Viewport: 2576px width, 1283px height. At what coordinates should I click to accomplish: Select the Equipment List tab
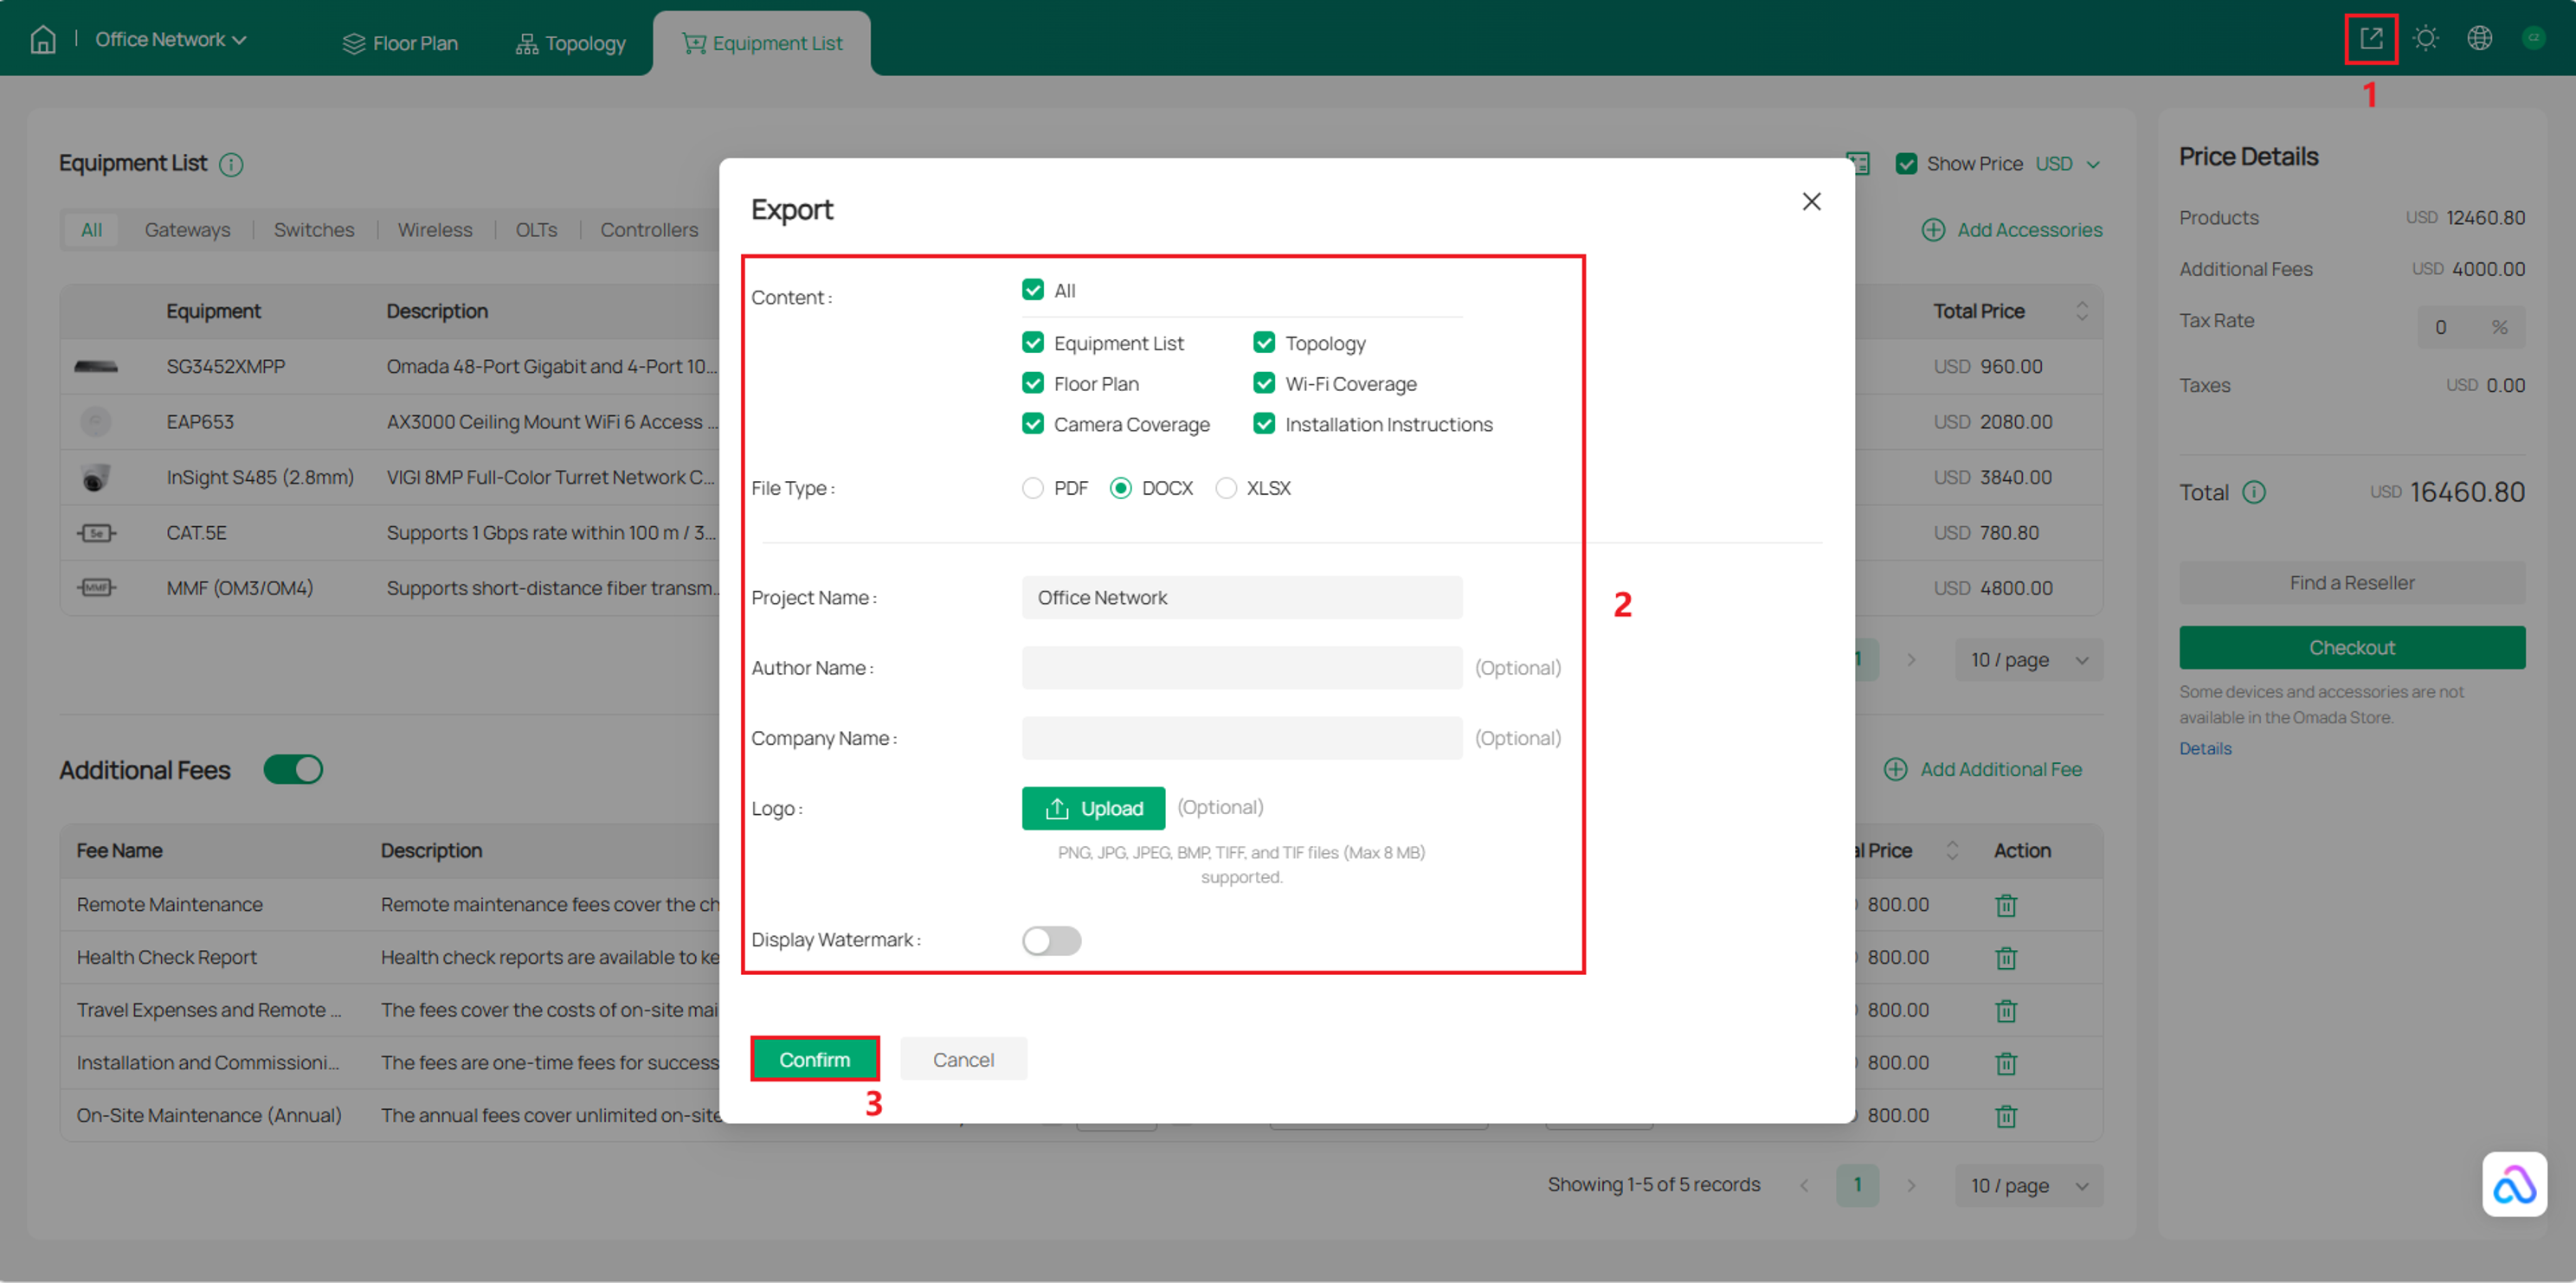click(762, 44)
